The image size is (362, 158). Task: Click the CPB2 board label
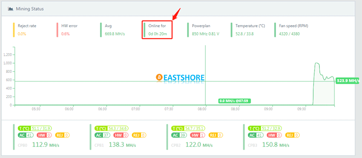click(176, 145)
